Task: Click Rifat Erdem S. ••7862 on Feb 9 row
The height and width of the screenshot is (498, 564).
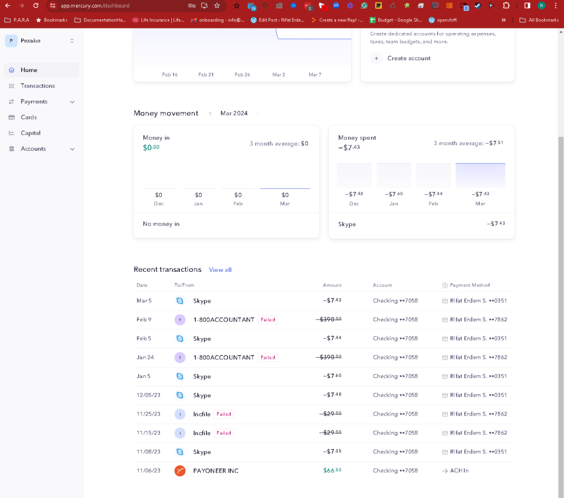Action: 479,319
